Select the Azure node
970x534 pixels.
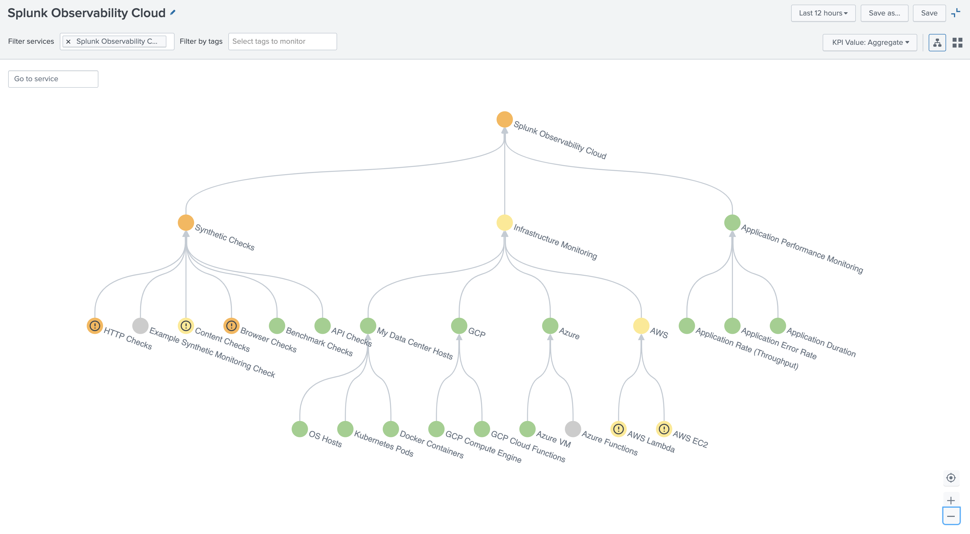point(550,326)
